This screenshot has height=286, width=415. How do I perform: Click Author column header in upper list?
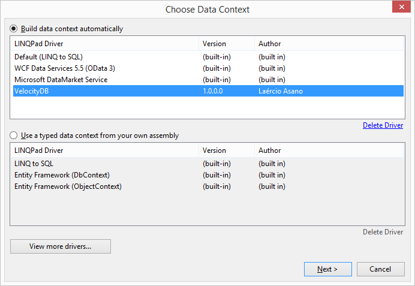329,44
